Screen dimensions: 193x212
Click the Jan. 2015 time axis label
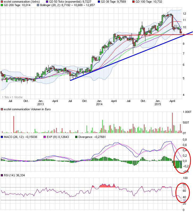coord(158,103)
